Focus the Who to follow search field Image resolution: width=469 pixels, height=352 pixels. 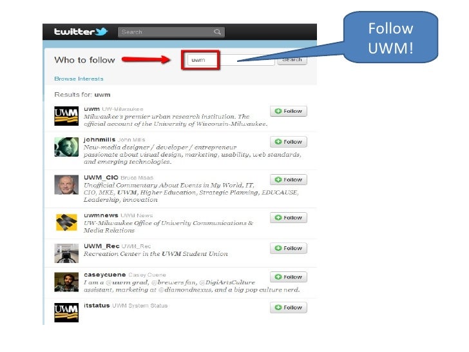pos(231,60)
